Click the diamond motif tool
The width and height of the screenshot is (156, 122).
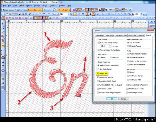click(3, 70)
